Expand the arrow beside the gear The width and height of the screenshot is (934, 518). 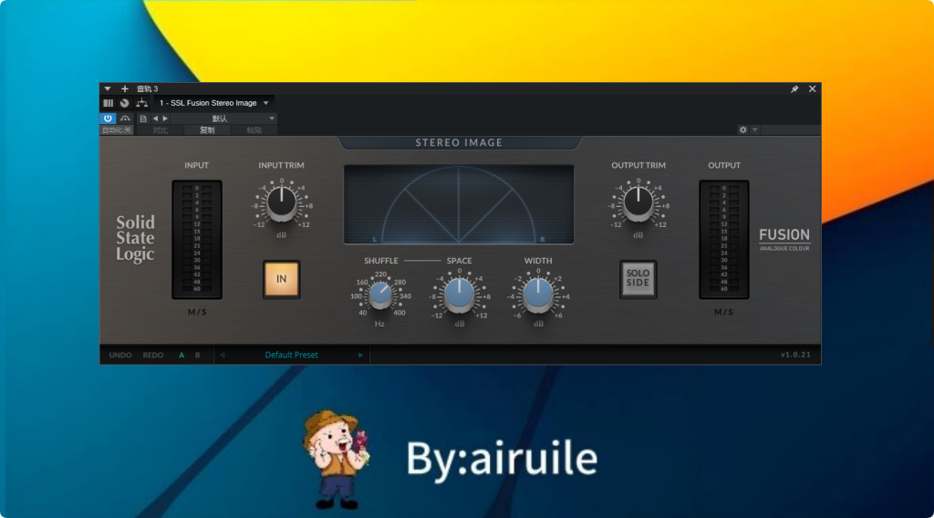(754, 129)
